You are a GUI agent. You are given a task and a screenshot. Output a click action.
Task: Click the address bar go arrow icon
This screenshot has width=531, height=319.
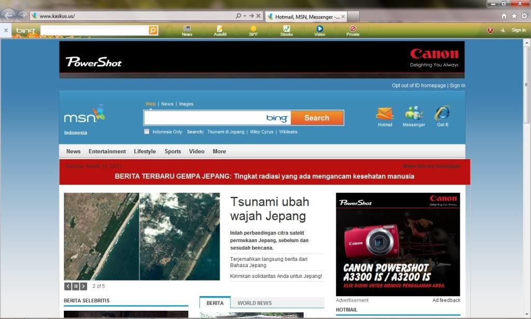click(x=251, y=16)
